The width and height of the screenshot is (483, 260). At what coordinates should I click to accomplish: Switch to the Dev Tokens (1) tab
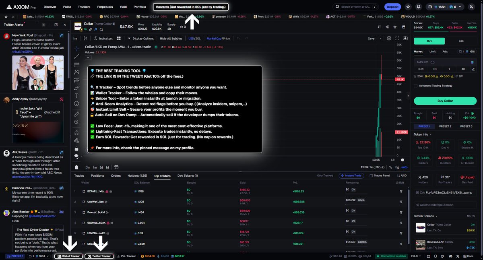[188, 175]
